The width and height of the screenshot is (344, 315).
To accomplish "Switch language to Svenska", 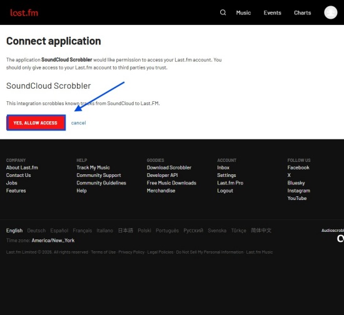I will pyautogui.click(x=217, y=231).
